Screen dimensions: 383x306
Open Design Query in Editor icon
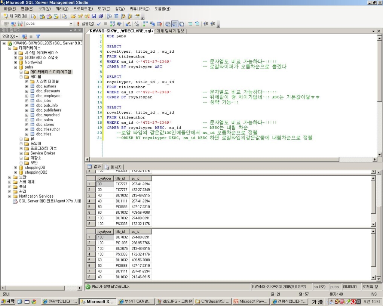click(128, 24)
